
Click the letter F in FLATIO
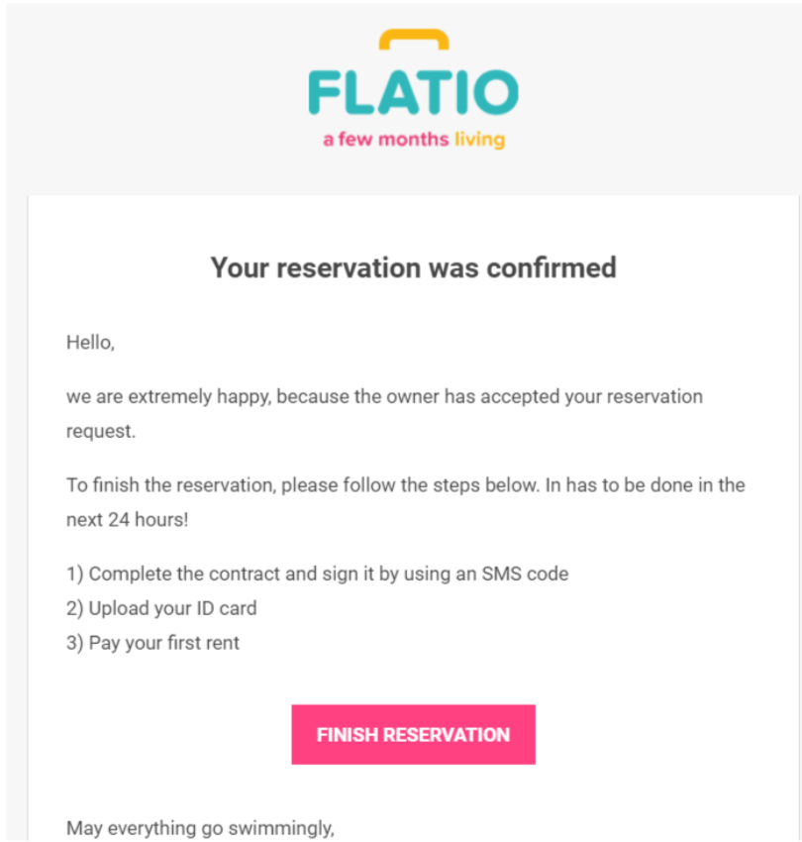(x=322, y=91)
